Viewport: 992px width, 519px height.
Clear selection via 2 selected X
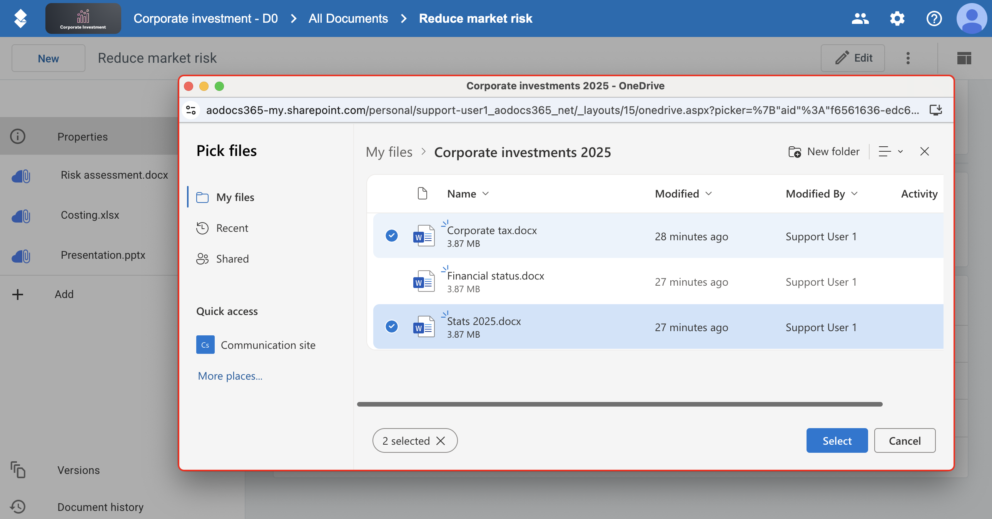point(441,441)
